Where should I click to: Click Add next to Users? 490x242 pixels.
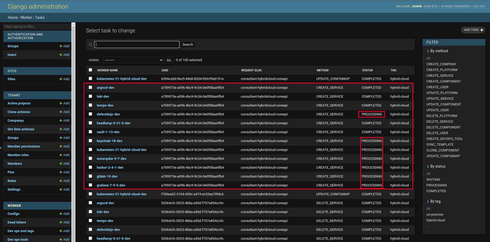tap(64, 55)
